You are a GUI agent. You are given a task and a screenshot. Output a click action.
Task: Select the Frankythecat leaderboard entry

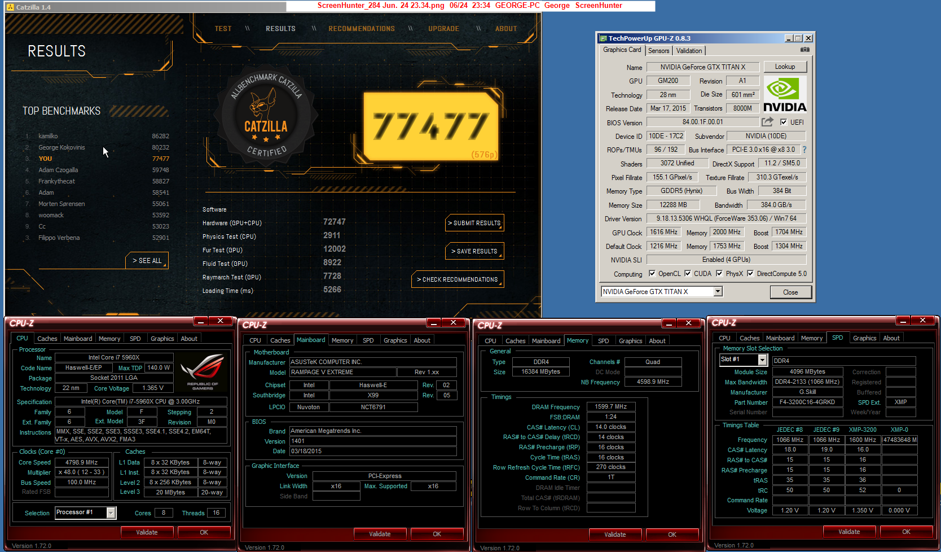[97, 181]
